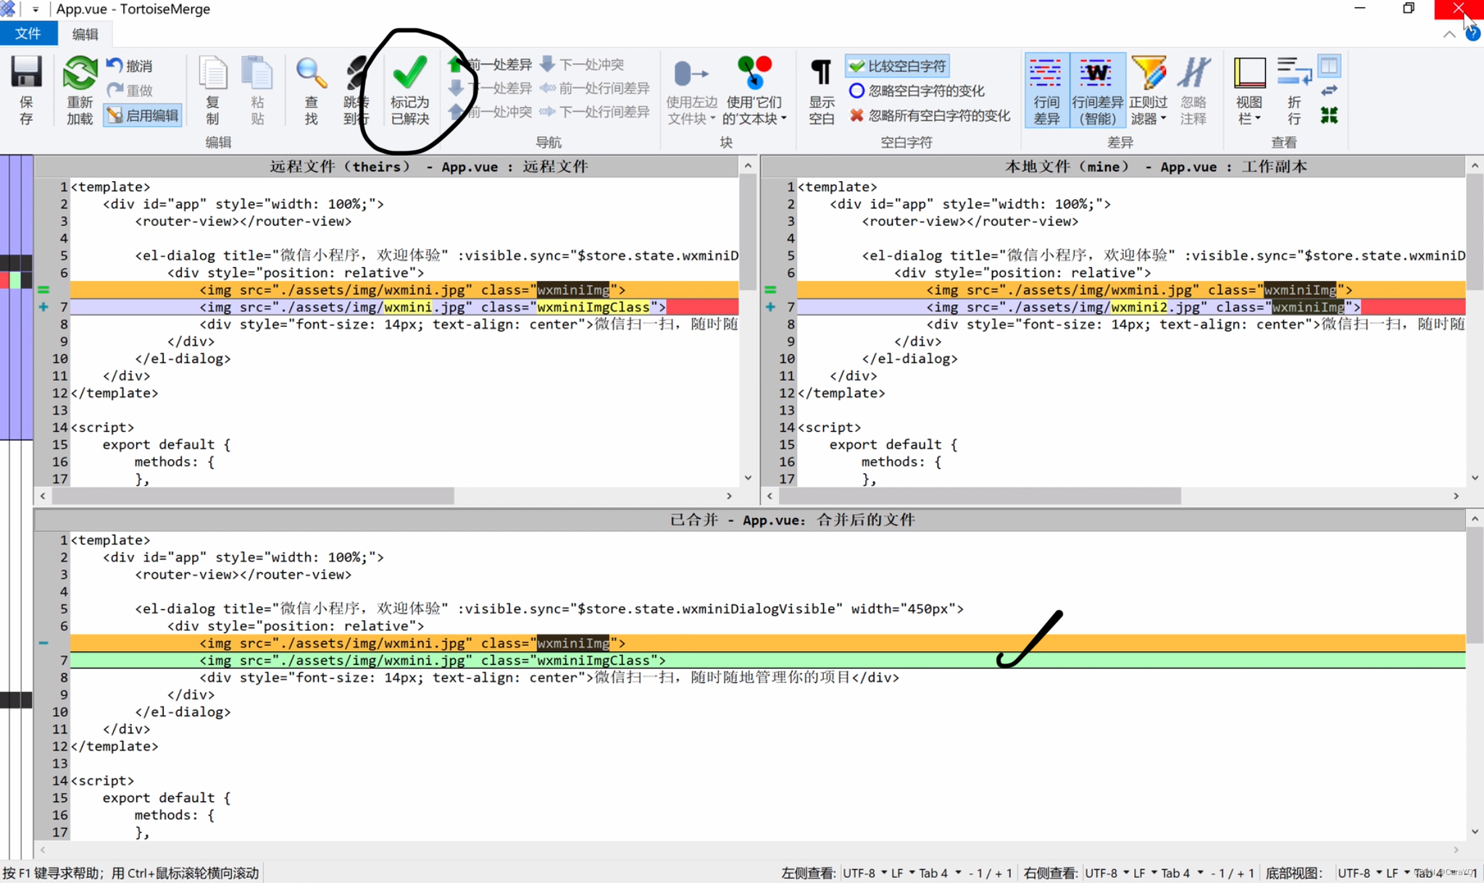Open bottom view UTF-8 encoding dropdown

click(x=1359, y=873)
